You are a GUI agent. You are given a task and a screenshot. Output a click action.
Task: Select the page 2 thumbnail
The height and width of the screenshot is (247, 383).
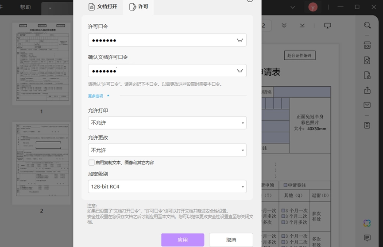click(42, 163)
